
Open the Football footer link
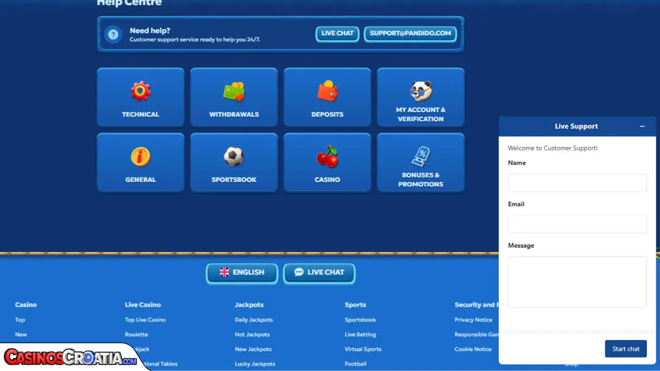pyautogui.click(x=356, y=364)
